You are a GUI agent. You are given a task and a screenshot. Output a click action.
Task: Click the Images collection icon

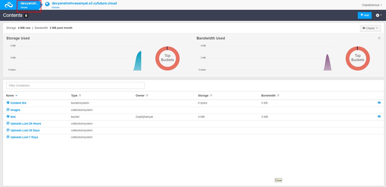(x=8, y=110)
